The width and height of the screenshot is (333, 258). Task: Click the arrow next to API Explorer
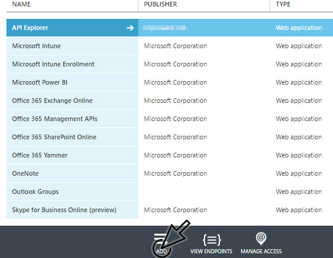tap(130, 28)
